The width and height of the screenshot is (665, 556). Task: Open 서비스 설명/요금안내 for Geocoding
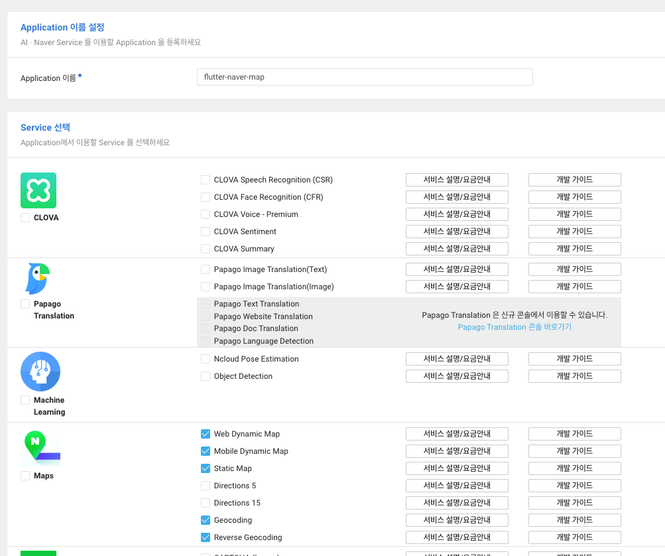(x=457, y=520)
